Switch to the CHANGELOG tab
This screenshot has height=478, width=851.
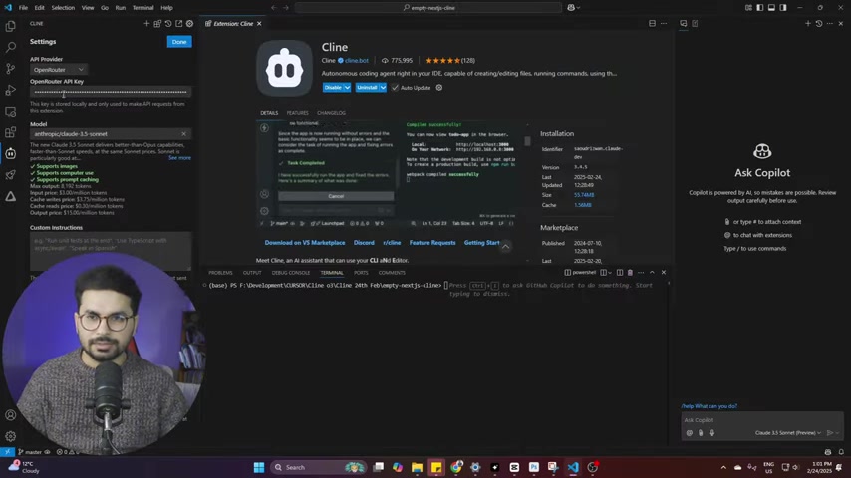(331, 113)
